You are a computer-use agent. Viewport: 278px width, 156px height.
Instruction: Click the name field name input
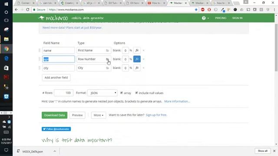point(59,50)
